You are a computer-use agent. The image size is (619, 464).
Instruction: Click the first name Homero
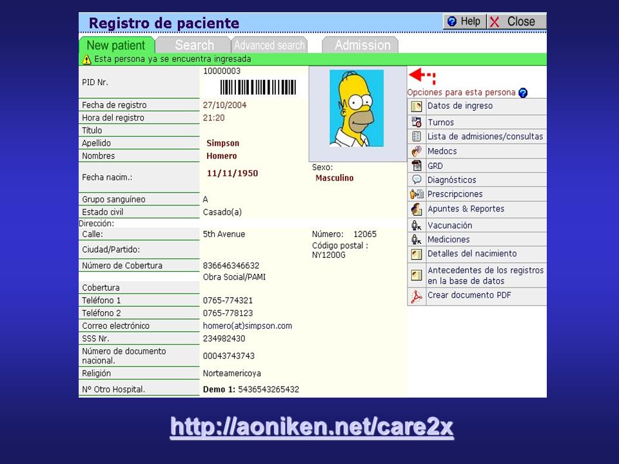(x=221, y=156)
